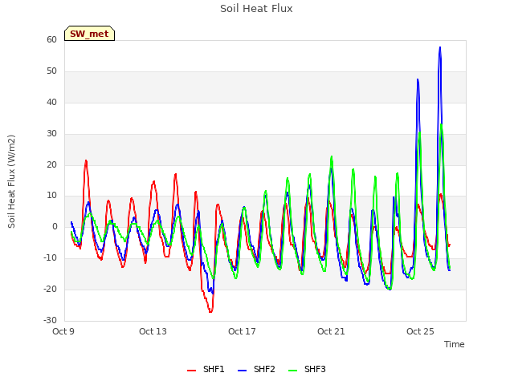514x385 pixels.
Task: Click the Oct 9 x-axis label
Action: [63, 331]
